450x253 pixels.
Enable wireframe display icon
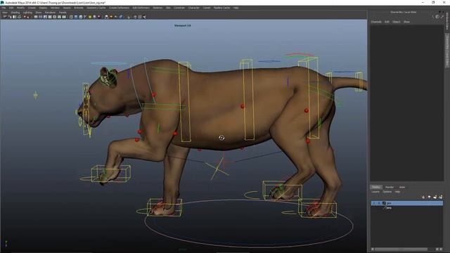[71, 17]
